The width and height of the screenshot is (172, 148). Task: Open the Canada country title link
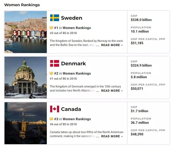[x=71, y=109]
